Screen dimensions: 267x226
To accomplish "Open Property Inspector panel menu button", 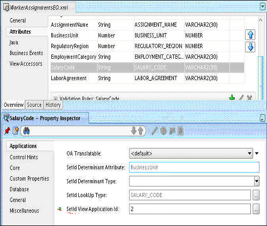I will click(x=262, y=118).
